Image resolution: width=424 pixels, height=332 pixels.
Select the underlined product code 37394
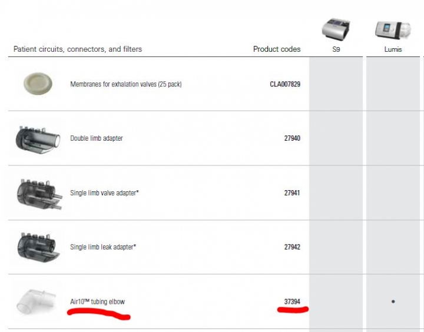pyautogui.click(x=292, y=301)
